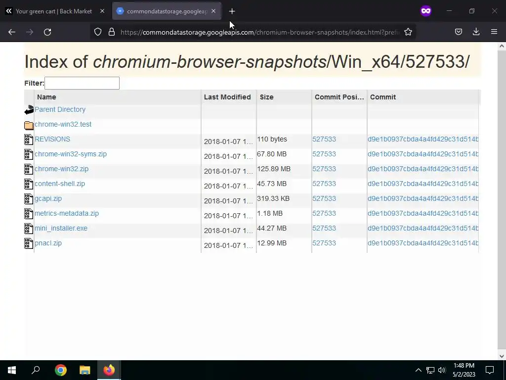
Task: Click the folder icon beside chrome-win32.test
Action: pyautogui.click(x=29, y=125)
